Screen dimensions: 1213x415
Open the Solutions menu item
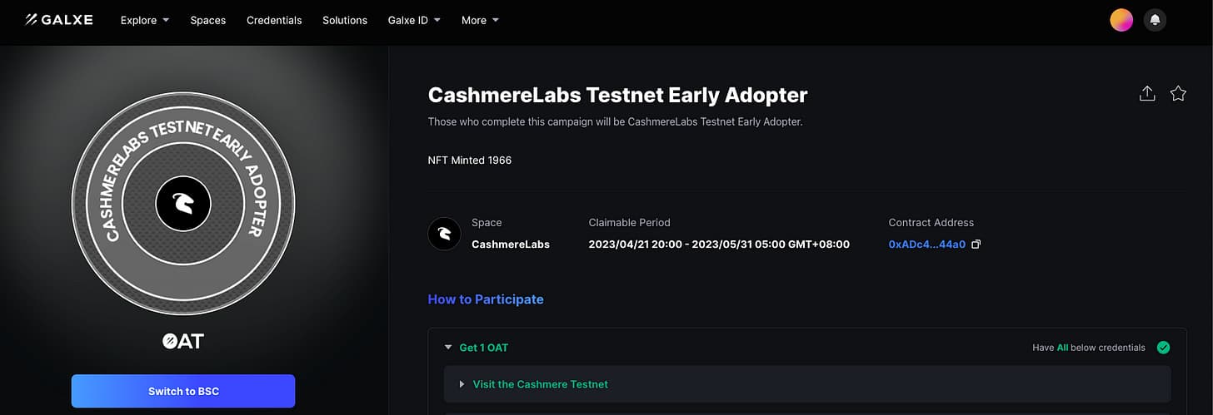(345, 20)
